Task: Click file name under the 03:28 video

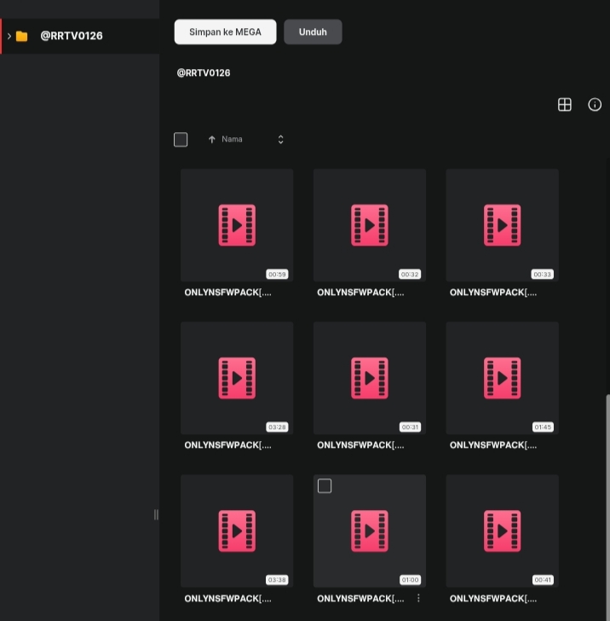Action: click(227, 445)
